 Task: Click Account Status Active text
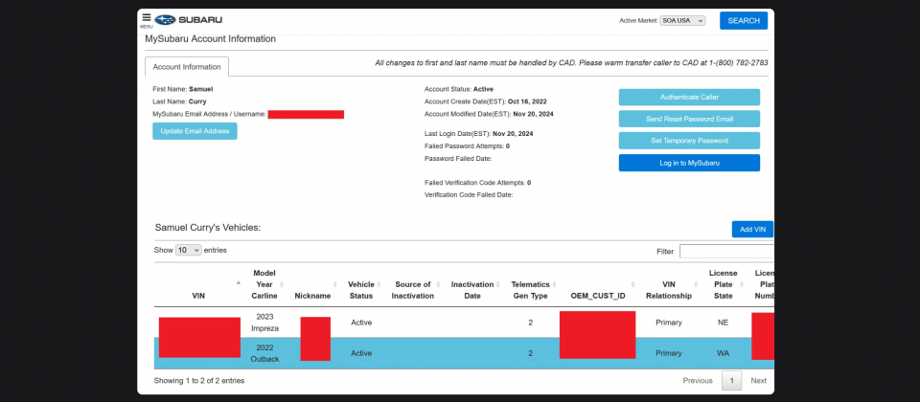(459, 89)
